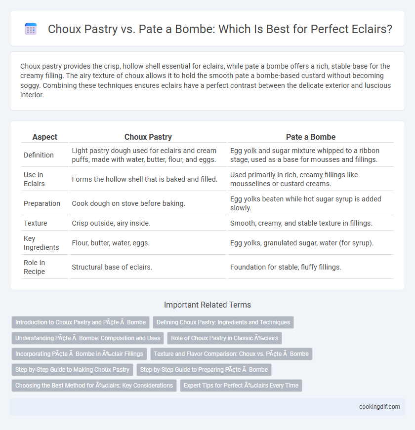
Task: Open 'Incorporating Pâte à Bombe in Éclair Fillings'
Action: (x=79, y=354)
